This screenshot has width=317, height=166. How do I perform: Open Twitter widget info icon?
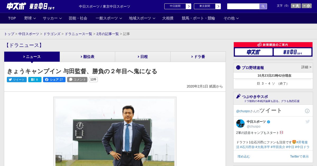click(307, 111)
